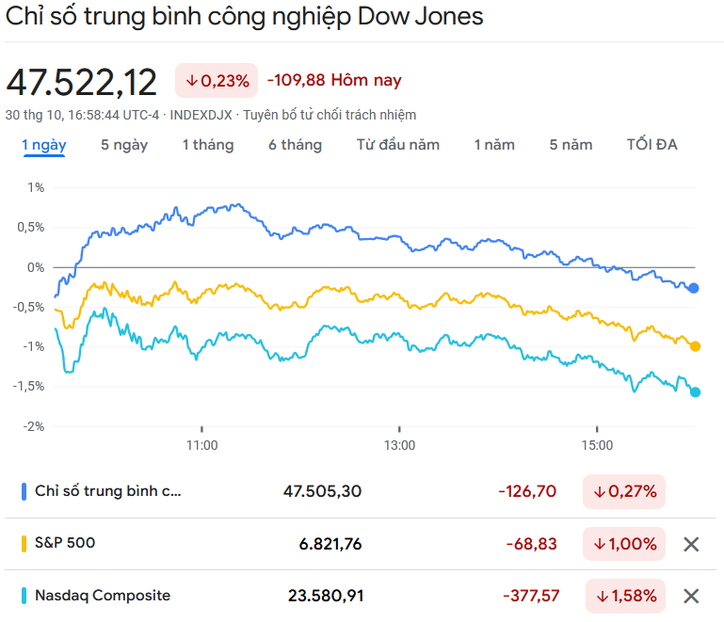The height and width of the screenshot is (622, 724).
Task: Select the "TỐI ĐA" range tab
Action: (652, 145)
